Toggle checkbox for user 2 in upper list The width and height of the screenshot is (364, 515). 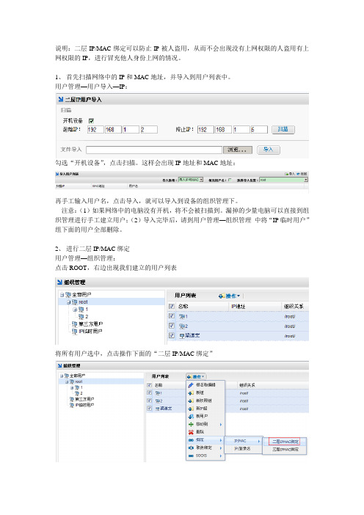pos(172,326)
